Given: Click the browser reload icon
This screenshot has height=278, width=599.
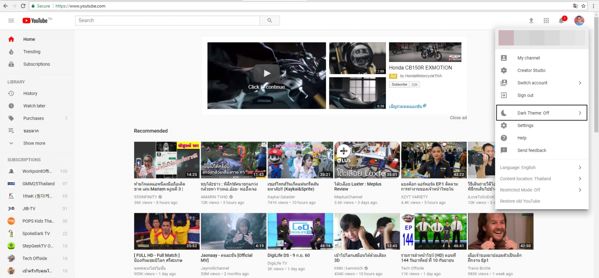Looking at the screenshot, I should pos(23,6).
